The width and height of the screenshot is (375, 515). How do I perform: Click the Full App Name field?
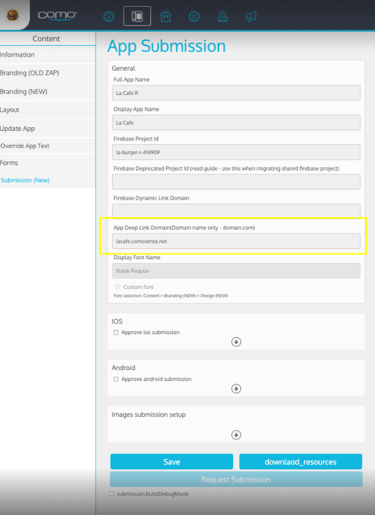[x=236, y=93]
